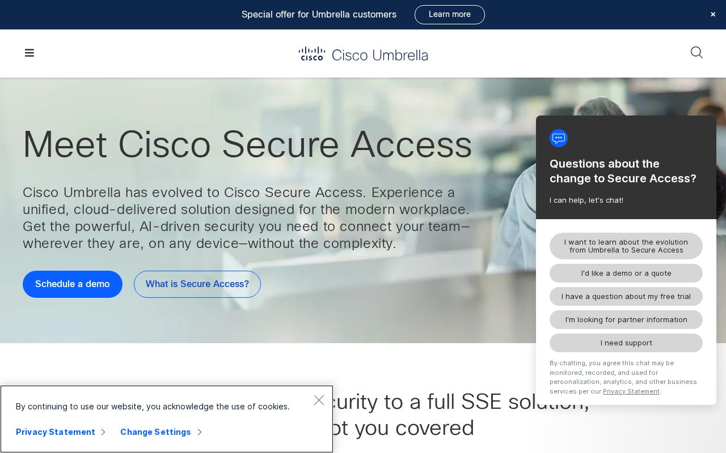Click the chat heading about Secure Access change
Viewport: 726px width, 453px height.
coord(623,171)
